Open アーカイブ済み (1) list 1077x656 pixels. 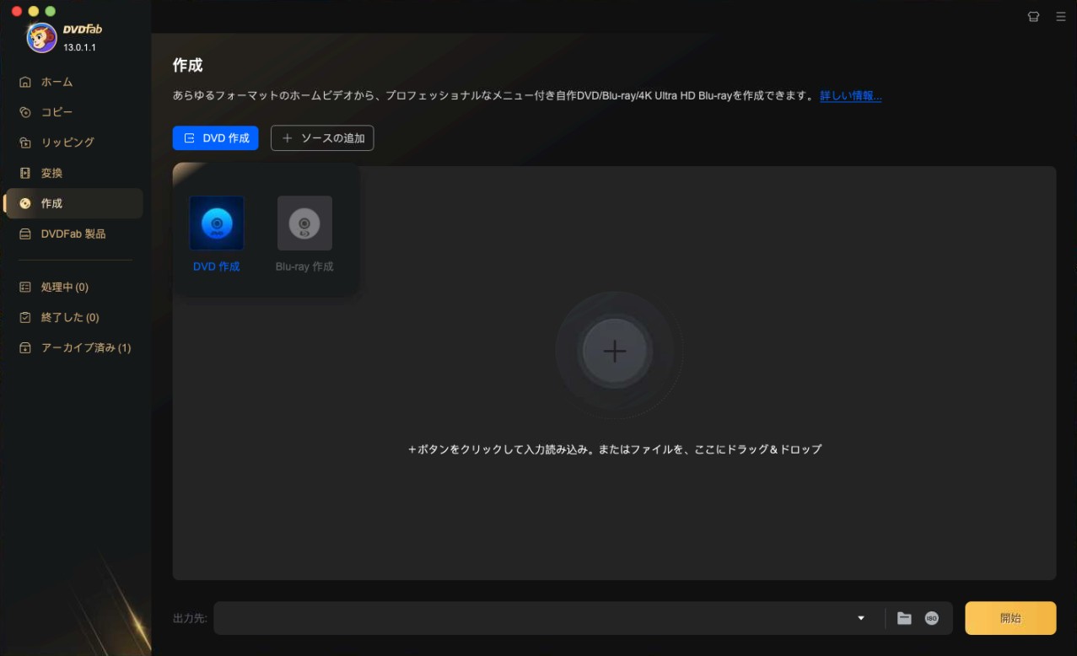coord(73,347)
